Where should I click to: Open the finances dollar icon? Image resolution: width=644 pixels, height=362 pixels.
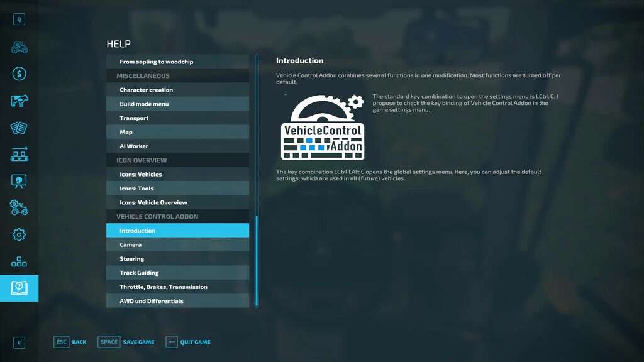[19, 74]
